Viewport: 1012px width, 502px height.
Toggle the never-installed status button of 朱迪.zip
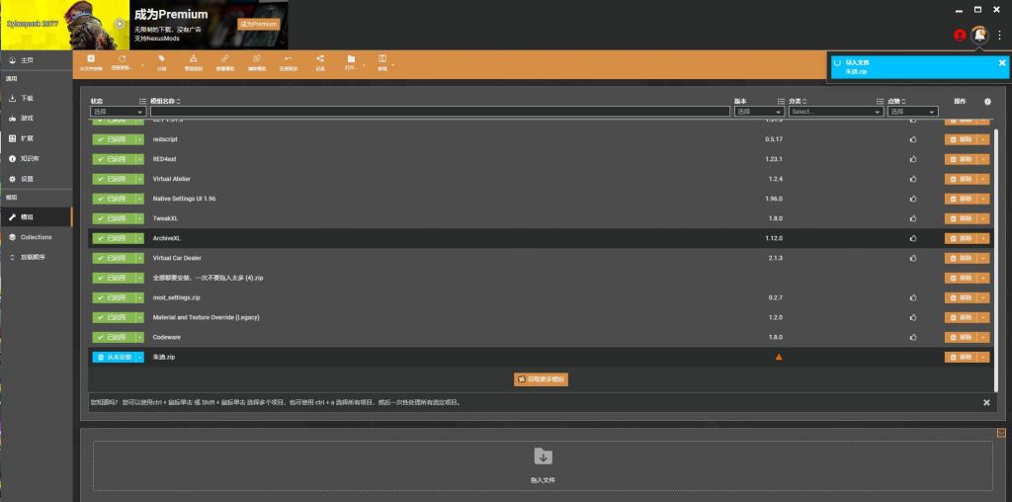(114, 357)
